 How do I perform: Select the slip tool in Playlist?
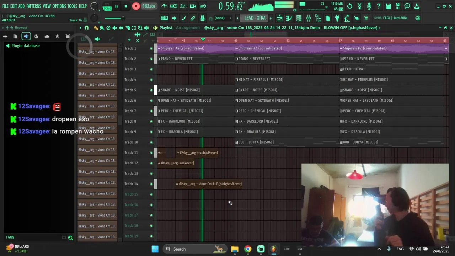pyautogui.click(x=121, y=28)
